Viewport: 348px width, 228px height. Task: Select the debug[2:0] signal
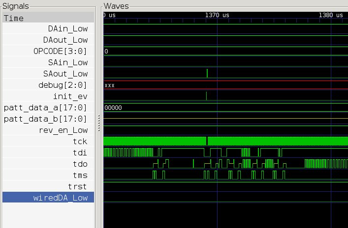point(48,85)
